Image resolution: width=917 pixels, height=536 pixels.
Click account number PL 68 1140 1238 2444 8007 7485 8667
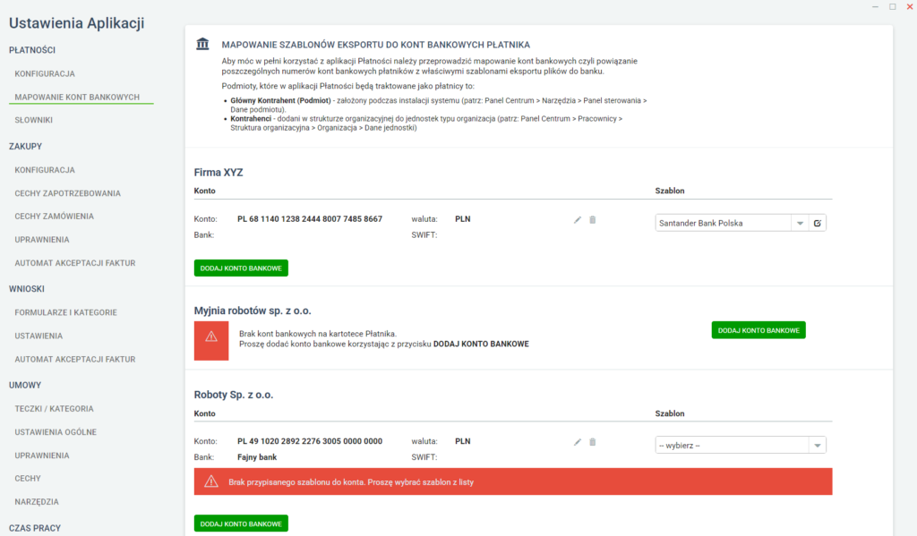310,219
